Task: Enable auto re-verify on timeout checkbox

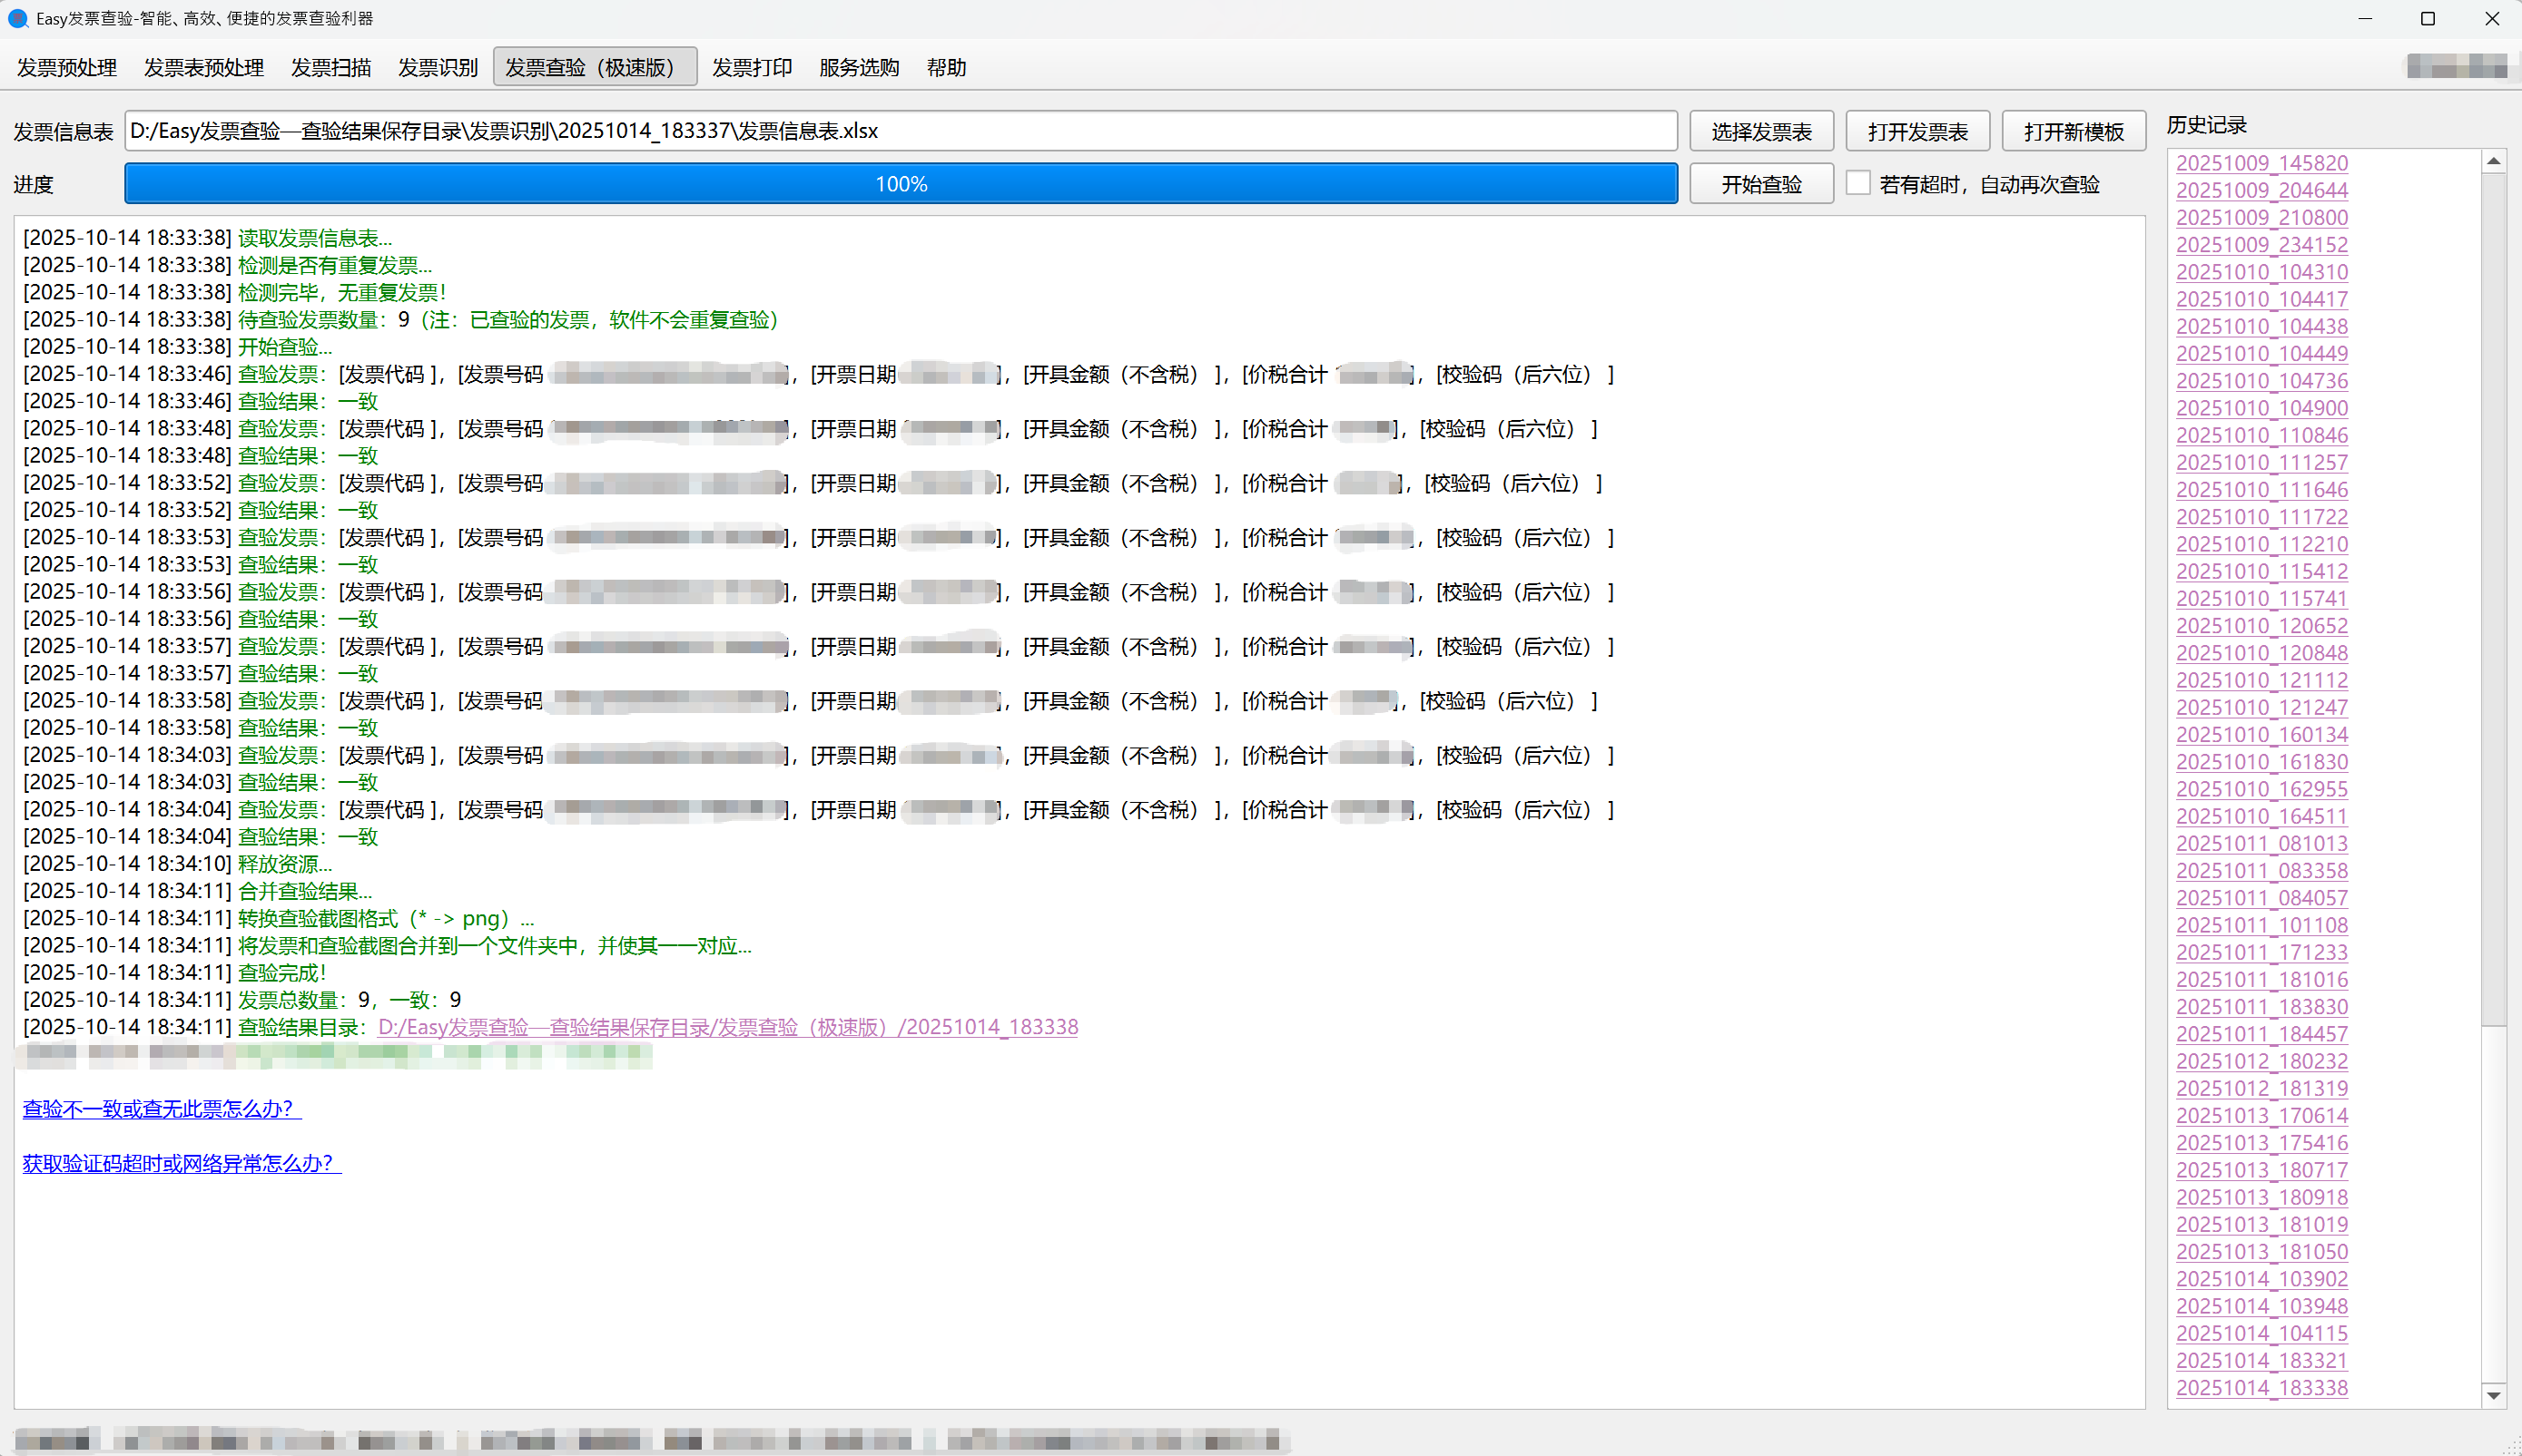Action: click(x=1857, y=183)
